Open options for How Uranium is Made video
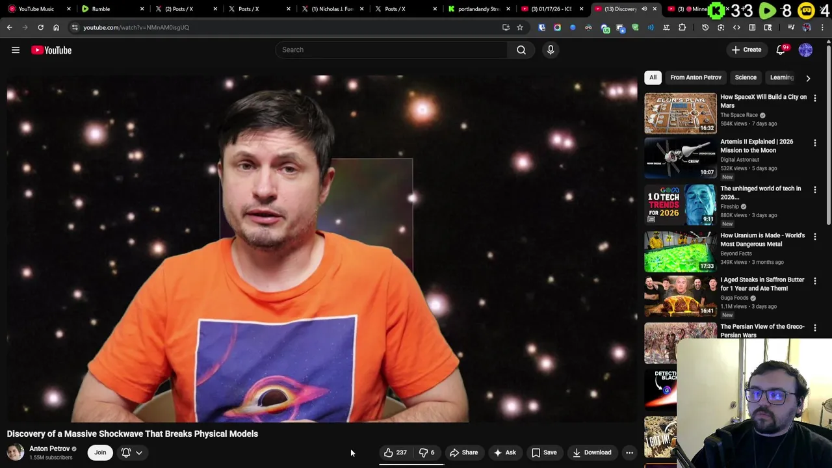The image size is (832, 468). click(814, 236)
